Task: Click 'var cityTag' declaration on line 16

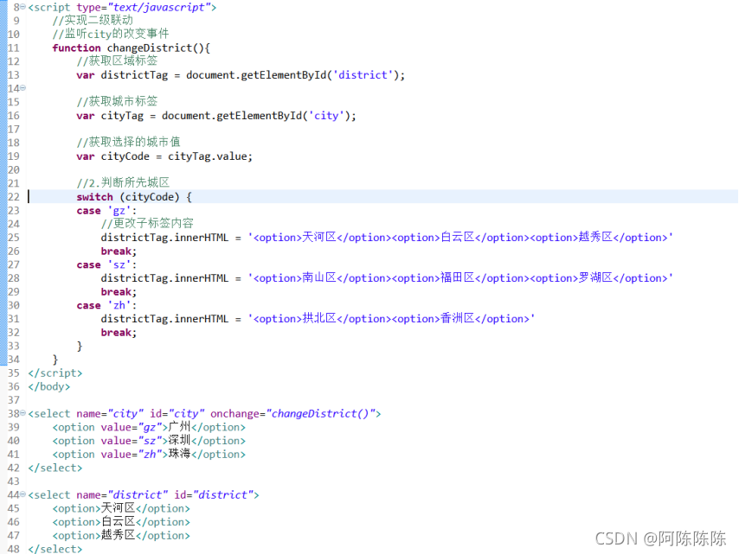Action: [x=216, y=116]
